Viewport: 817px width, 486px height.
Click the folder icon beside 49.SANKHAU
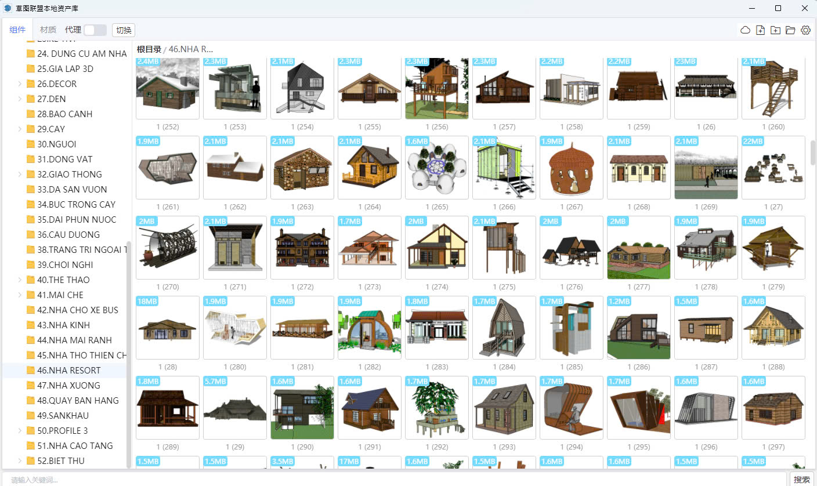31,416
